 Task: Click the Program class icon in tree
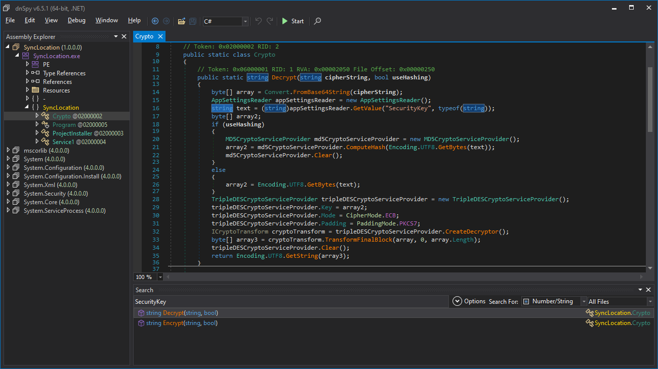tap(46, 125)
